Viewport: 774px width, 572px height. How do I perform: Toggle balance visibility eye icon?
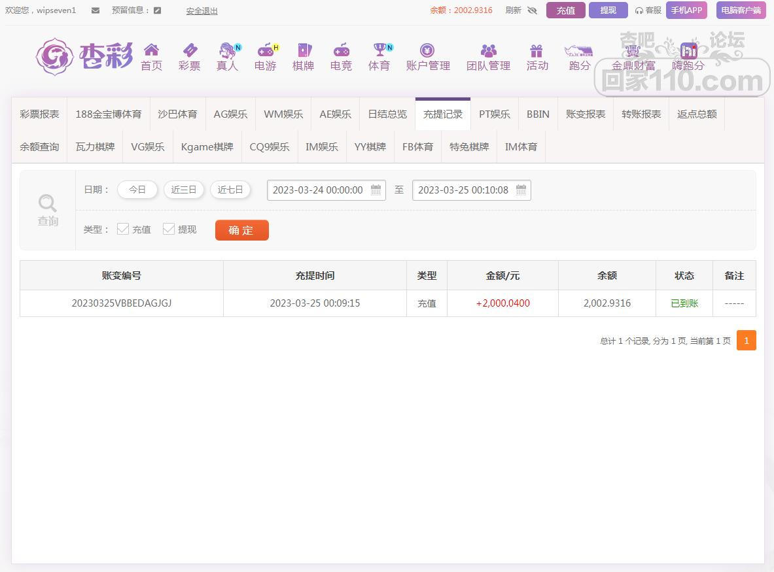[532, 10]
